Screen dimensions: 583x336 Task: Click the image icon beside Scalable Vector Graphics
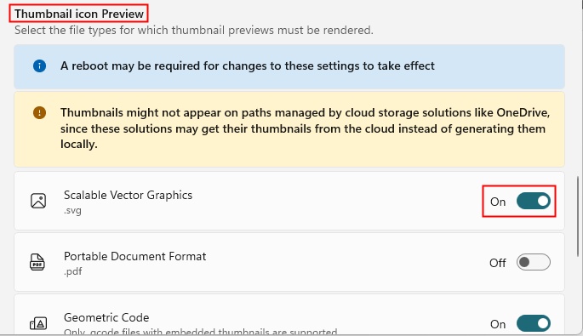tap(38, 201)
